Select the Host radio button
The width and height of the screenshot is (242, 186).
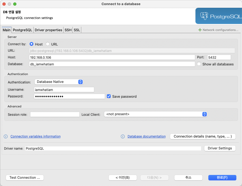31,44
